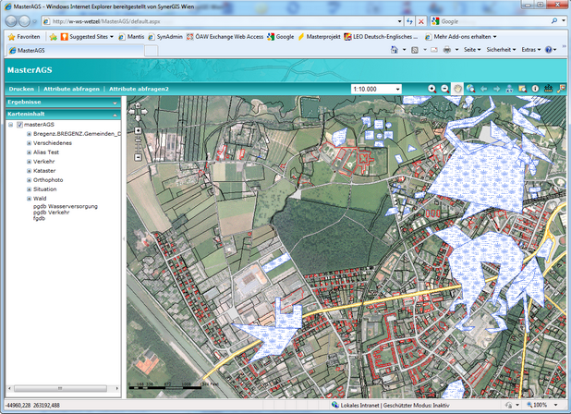This screenshot has width=571, height=414.
Task: Open the XY coordinate tool
Action: click(x=509, y=89)
